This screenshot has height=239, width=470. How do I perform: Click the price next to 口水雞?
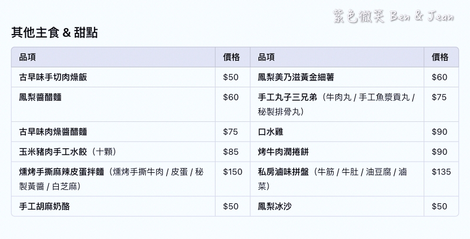coord(439,132)
